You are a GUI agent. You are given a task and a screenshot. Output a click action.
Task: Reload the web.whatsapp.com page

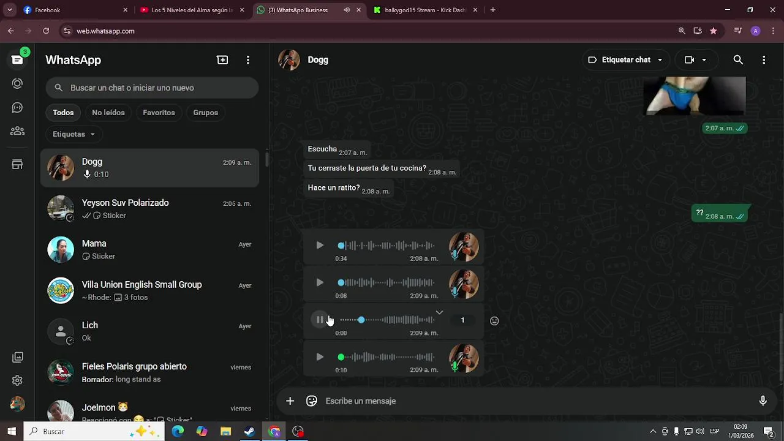[46, 31]
